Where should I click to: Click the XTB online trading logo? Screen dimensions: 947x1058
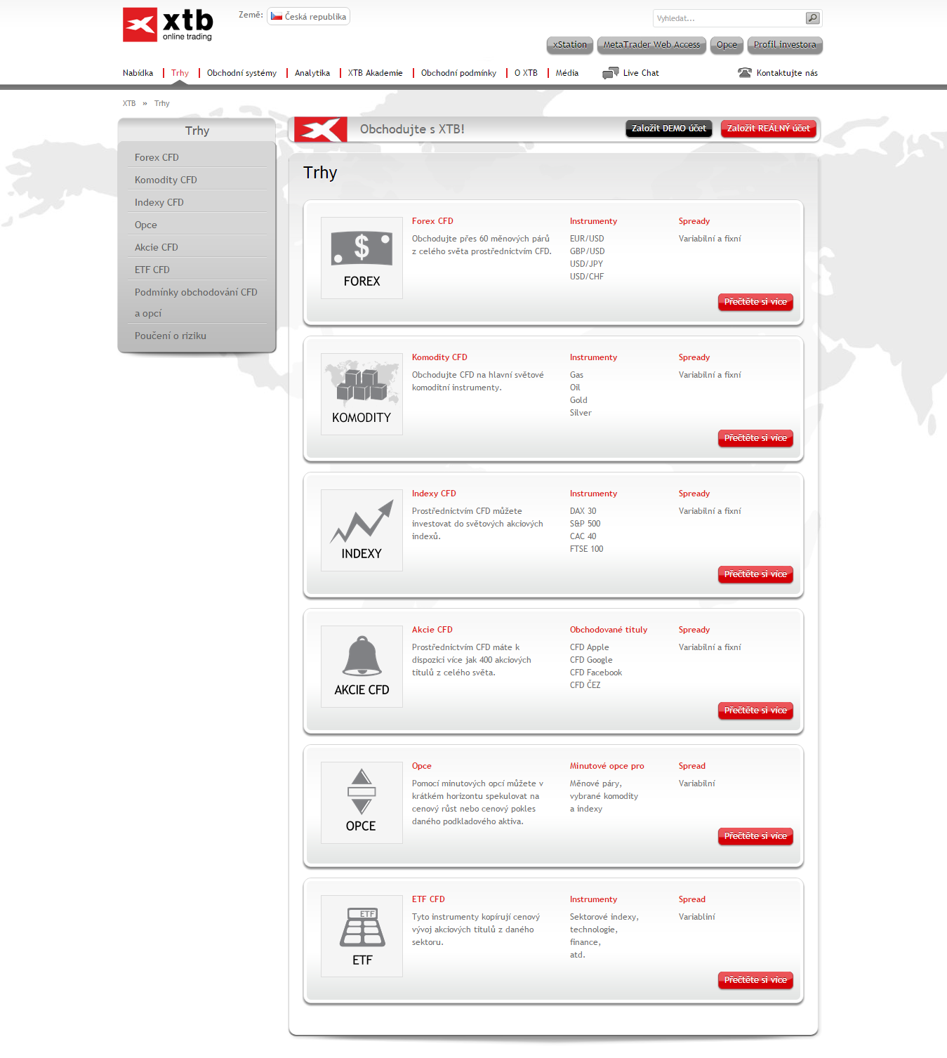click(x=168, y=25)
